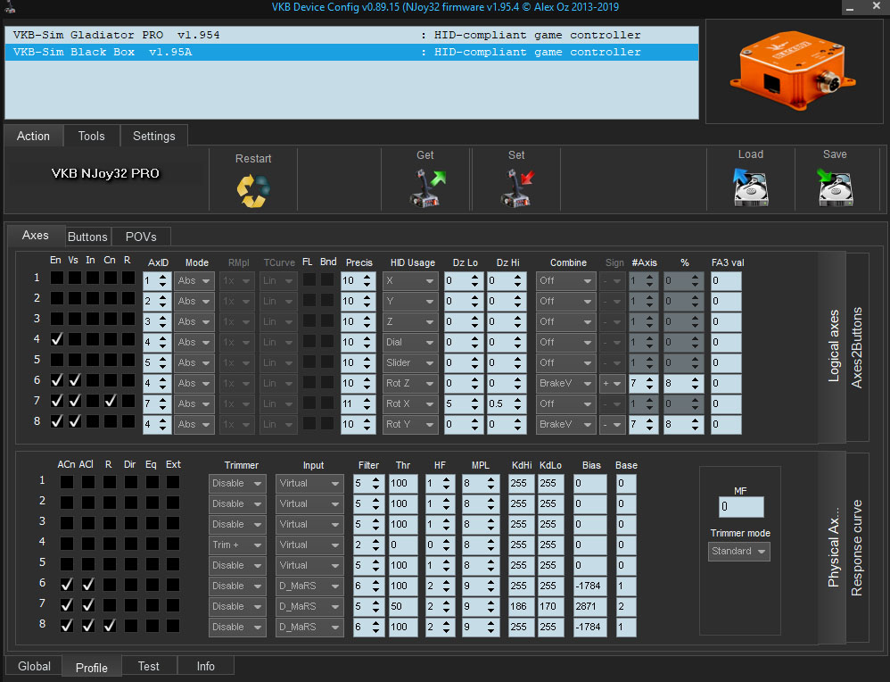The width and height of the screenshot is (890, 682).
Task: Select VKB-Sim Gladiator PRO device row
Action: [x=352, y=35]
